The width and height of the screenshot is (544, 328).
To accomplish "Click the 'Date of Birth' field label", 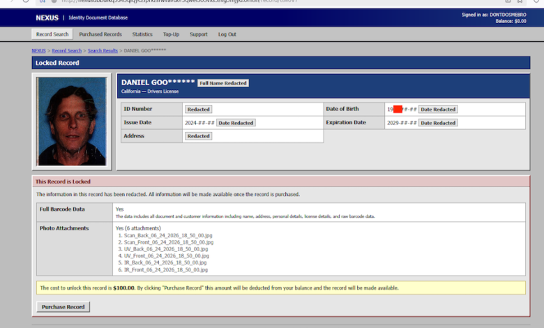I will [x=342, y=109].
